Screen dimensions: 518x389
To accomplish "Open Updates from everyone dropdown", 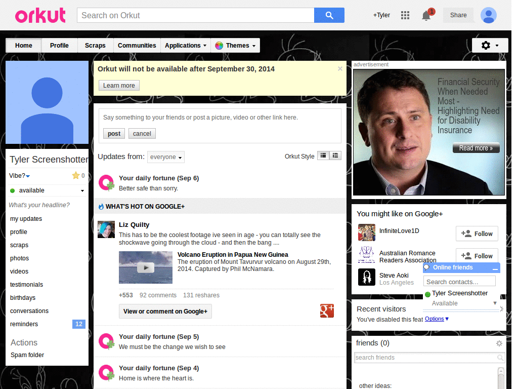I will (x=166, y=157).
